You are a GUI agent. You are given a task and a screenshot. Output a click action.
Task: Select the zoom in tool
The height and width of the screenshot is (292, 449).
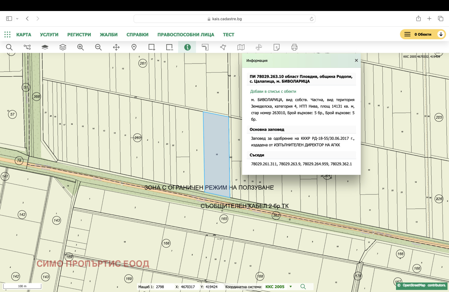click(81, 47)
